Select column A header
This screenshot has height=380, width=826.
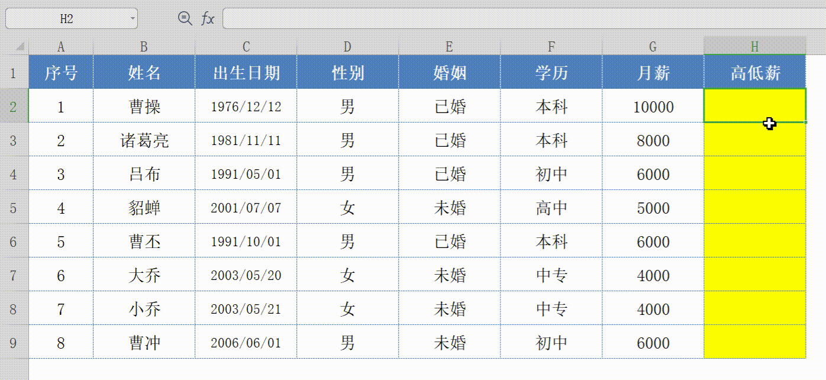click(61, 47)
